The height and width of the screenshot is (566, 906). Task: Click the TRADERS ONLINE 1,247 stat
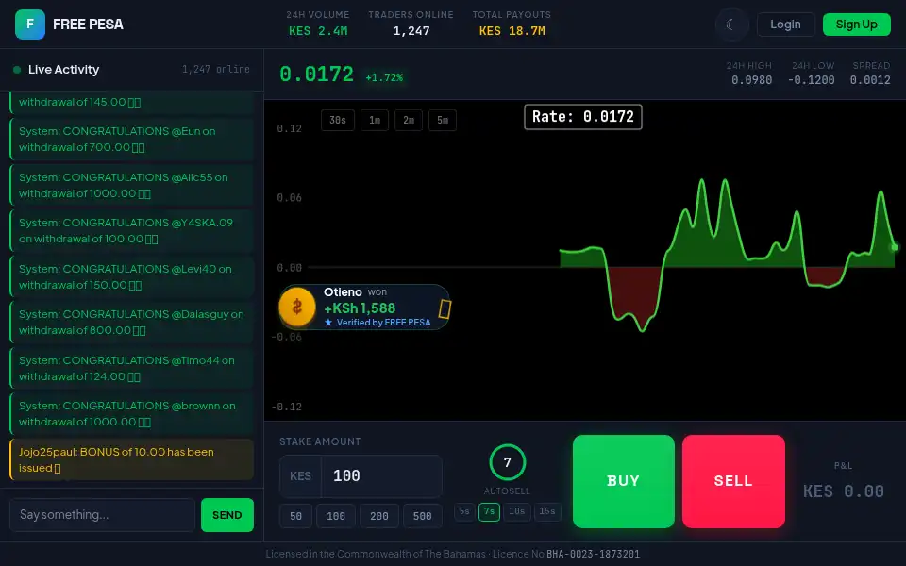pyautogui.click(x=411, y=24)
